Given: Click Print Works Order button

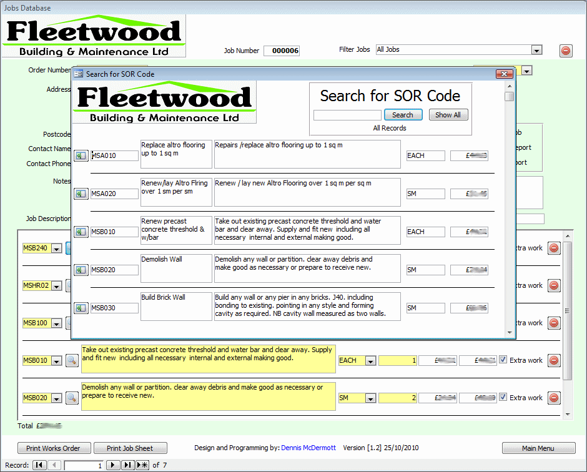Looking at the screenshot, I should tap(54, 448).
